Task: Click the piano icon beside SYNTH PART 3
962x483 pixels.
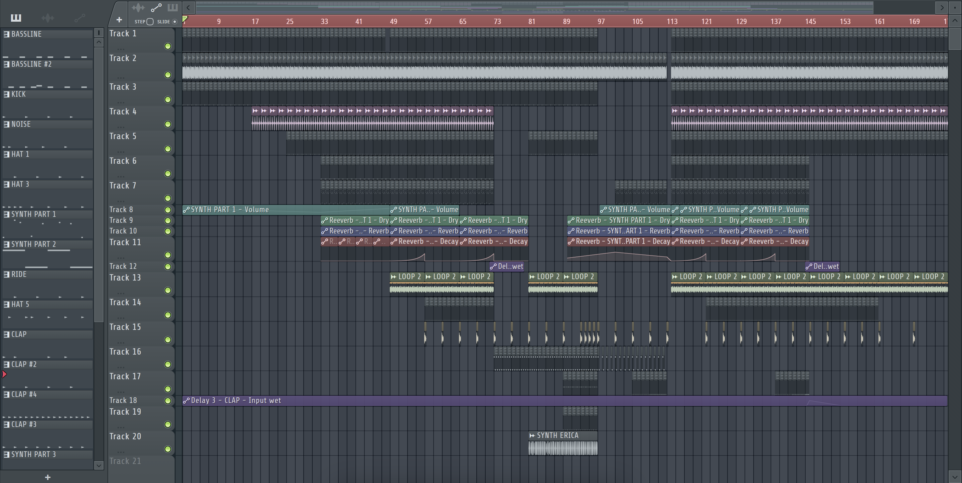Action: 6,454
